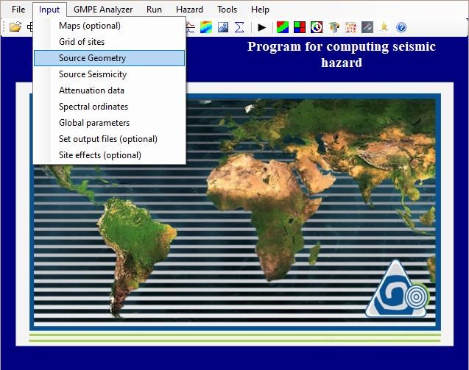Click the rainbow hazard map toolbar icon
The image size is (469, 370).
(206, 27)
